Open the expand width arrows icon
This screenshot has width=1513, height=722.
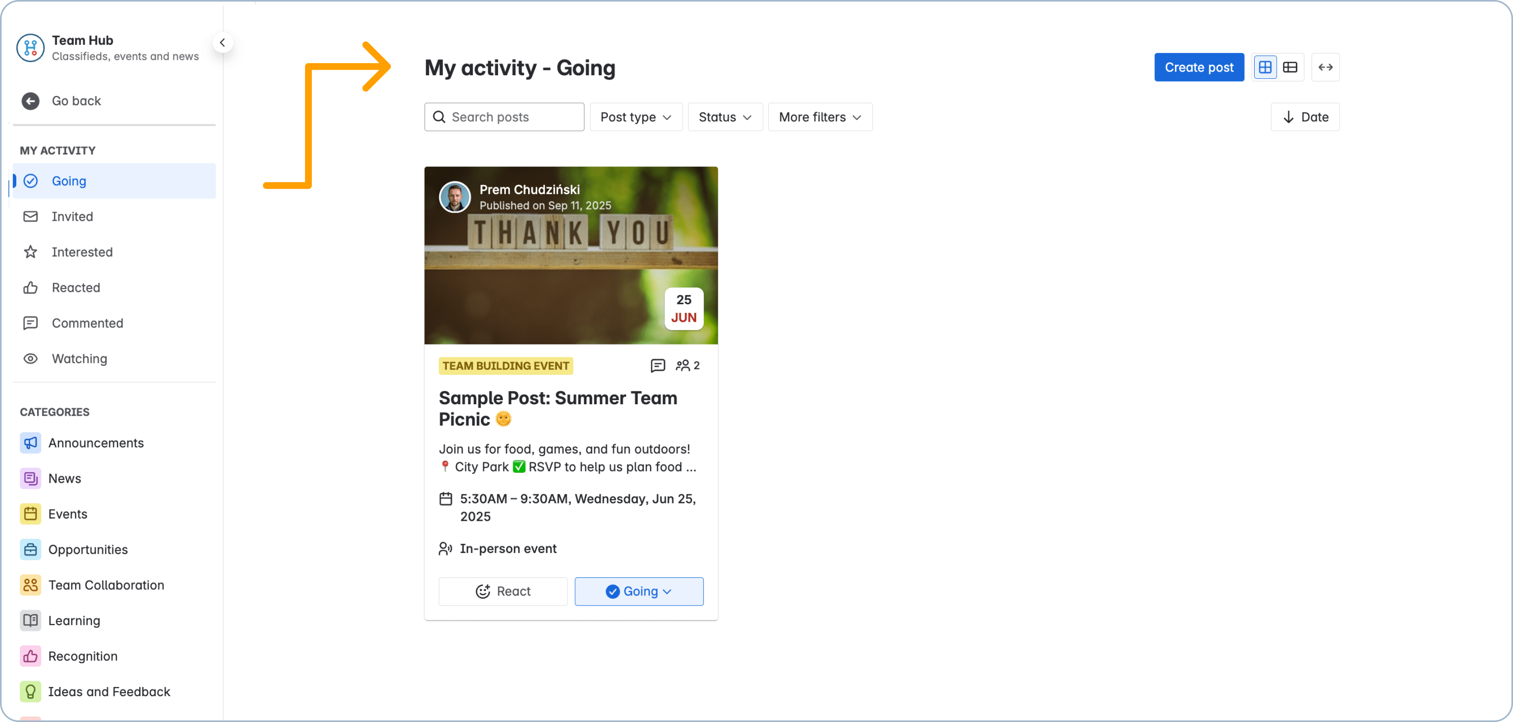point(1326,67)
